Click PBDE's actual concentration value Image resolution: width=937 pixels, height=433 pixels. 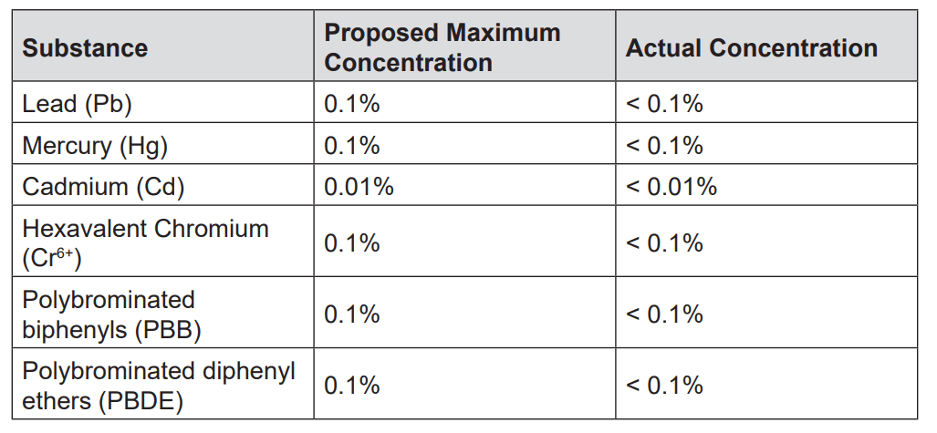[x=664, y=386]
